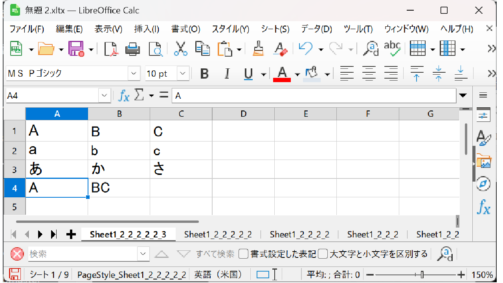Open font color dropdown arrow
The width and height of the screenshot is (503, 283).
[x=297, y=74]
